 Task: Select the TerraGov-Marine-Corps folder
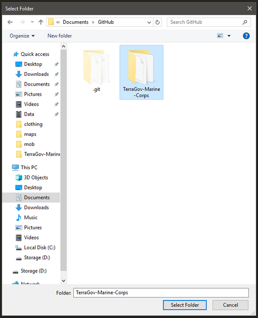point(141,72)
